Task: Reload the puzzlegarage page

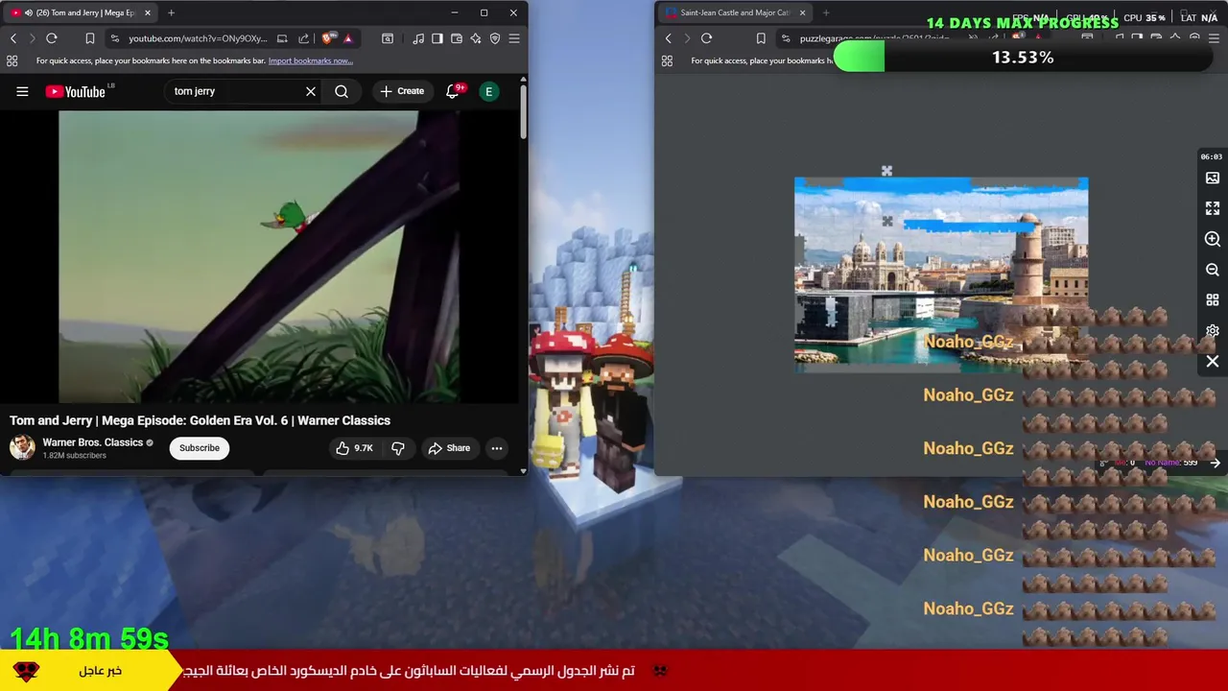Action: tap(706, 38)
